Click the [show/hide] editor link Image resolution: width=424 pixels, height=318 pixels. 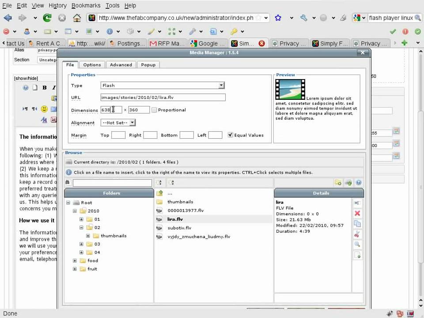point(26,78)
